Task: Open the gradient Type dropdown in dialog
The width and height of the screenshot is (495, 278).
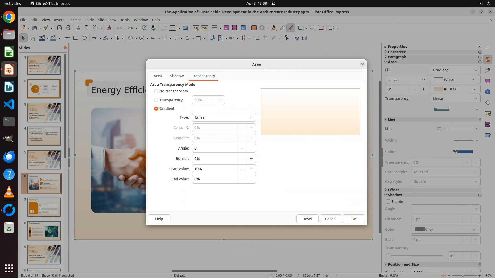Action: (224, 117)
